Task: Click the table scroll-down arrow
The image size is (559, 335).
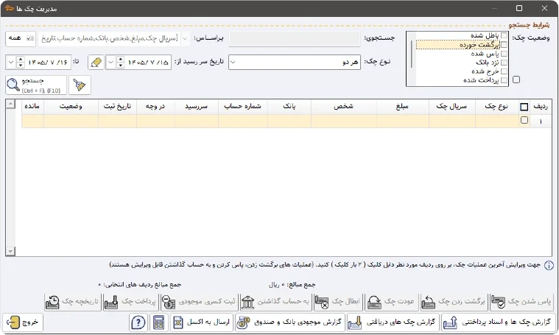Action: 11,251
